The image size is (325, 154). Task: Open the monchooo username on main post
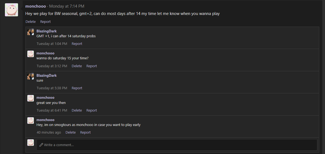pos(36,7)
